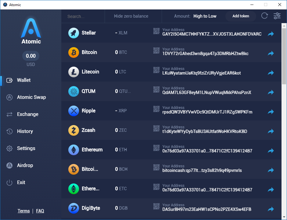The height and width of the screenshot is (220, 287).
Task: Select Zcash address t1dKyteWYyDybTsBU3AUtfatWoHKVRtoKBD
Action: [205, 131]
